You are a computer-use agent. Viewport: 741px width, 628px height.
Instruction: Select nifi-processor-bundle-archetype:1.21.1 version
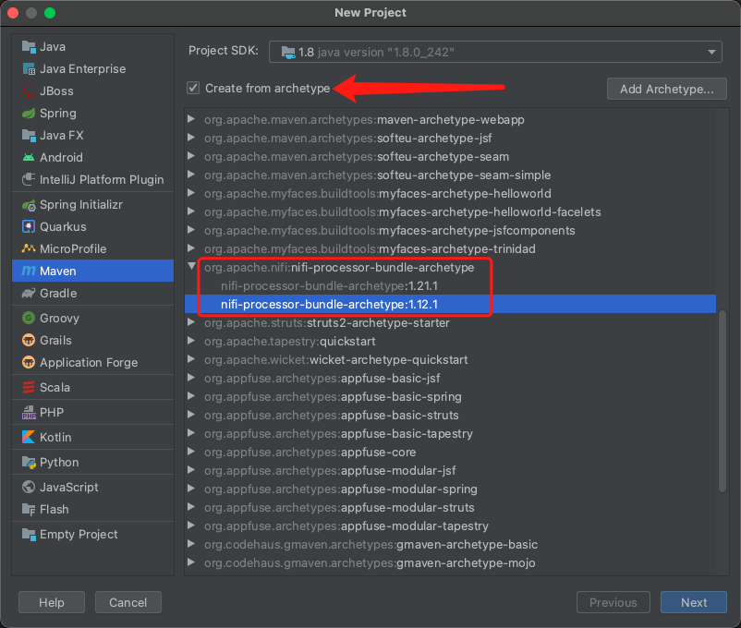coord(450,285)
